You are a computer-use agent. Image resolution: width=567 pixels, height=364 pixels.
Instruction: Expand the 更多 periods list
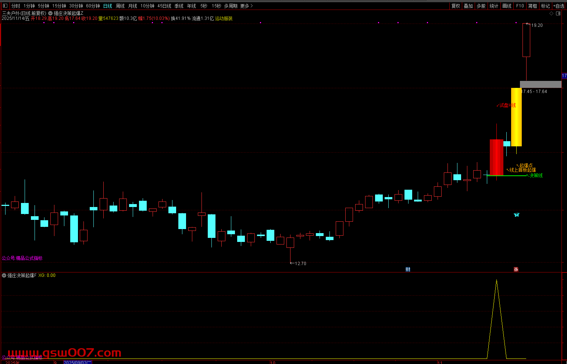(x=246, y=6)
